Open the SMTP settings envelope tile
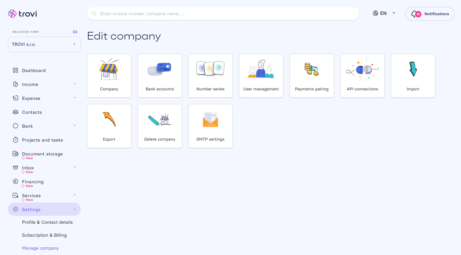This screenshot has width=461, height=255. click(211, 126)
